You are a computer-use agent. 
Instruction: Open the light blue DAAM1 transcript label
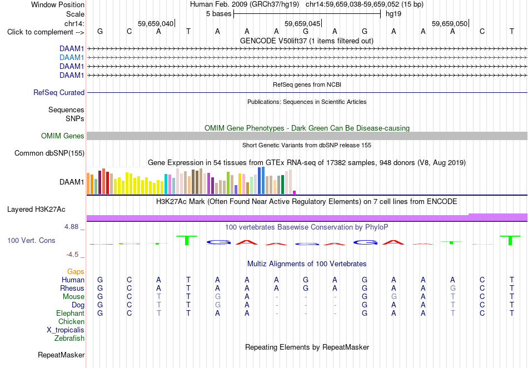(72, 58)
